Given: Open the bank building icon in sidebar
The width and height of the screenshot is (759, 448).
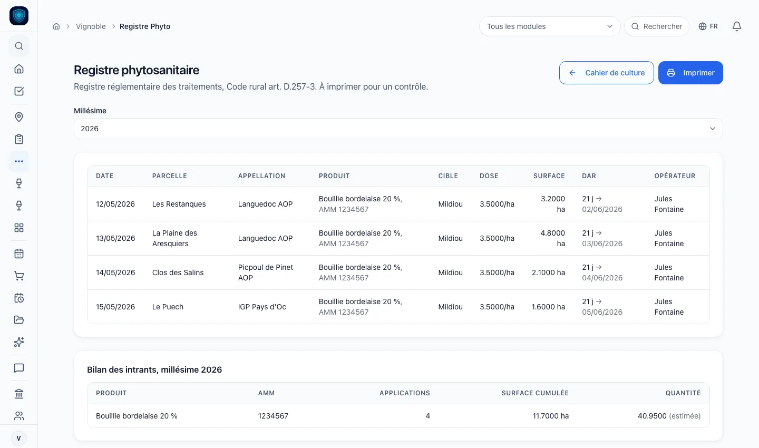Looking at the screenshot, I should [19, 394].
